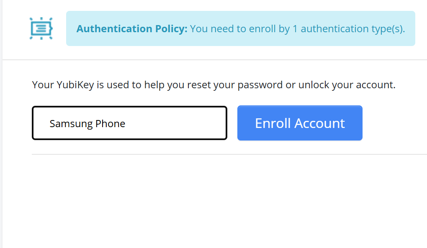Click the Enroll Account button
Viewport: 427px width, 248px height.
pyautogui.click(x=300, y=123)
